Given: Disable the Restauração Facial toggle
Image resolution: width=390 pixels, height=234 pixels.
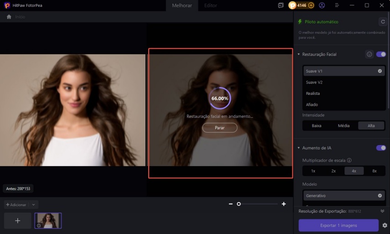Looking at the screenshot, I should tap(381, 54).
